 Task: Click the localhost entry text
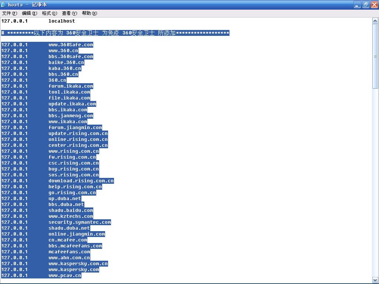click(62, 21)
